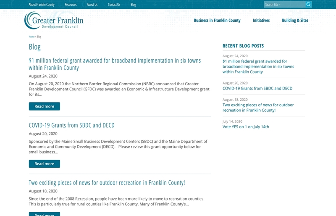This screenshot has height=216, width=336.
Task: Read more about COVID-19 Grants post
Action: point(45,164)
